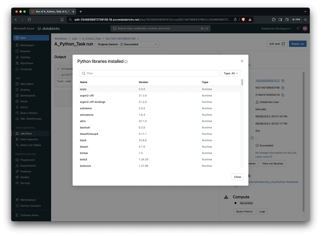Close the Python libraries dialog with X
The width and height of the screenshot is (321, 236).
coord(242,61)
